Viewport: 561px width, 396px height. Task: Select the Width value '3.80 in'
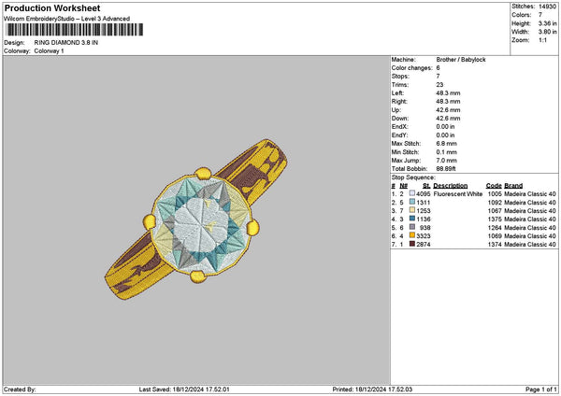pyautogui.click(x=547, y=32)
